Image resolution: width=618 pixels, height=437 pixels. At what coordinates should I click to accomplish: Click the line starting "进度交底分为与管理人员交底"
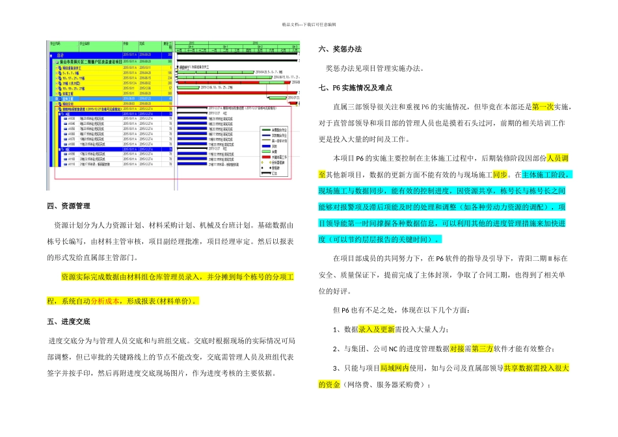[172, 341]
